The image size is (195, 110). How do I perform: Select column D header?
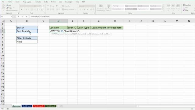(x=58, y=21)
